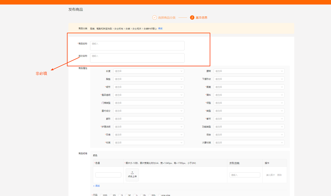Click the 商品名称 input field
Viewport: 331px width, 196px height.
click(x=137, y=45)
